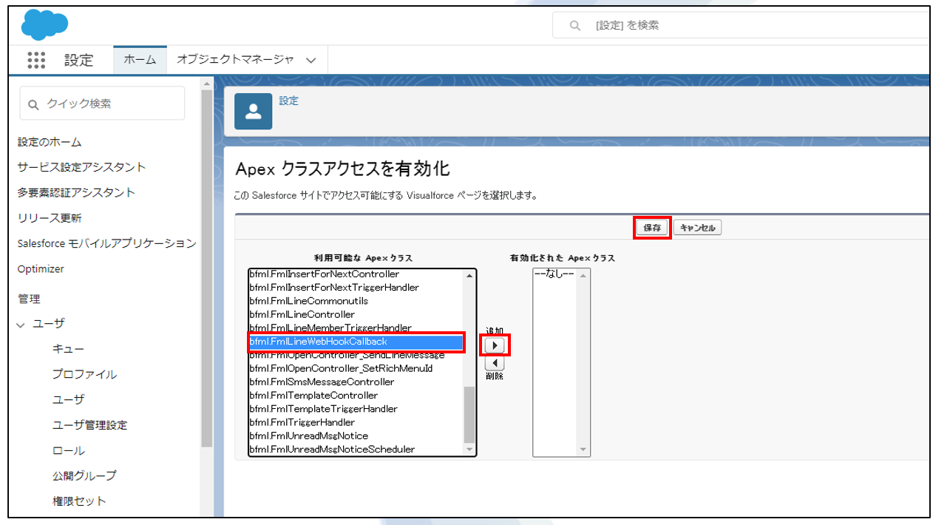The width and height of the screenshot is (933, 525).
Task: Click the search icon in global search
Action: pyautogui.click(x=575, y=26)
